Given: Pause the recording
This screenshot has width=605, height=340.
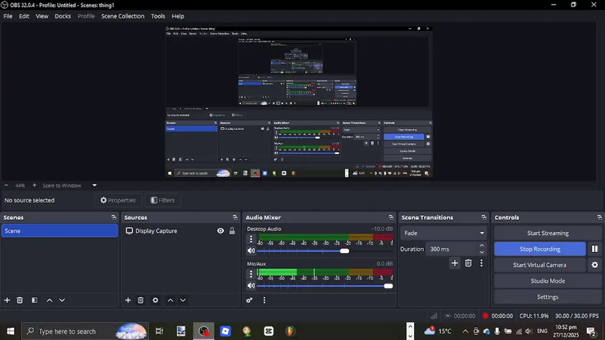Looking at the screenshot, I should 595,249.
